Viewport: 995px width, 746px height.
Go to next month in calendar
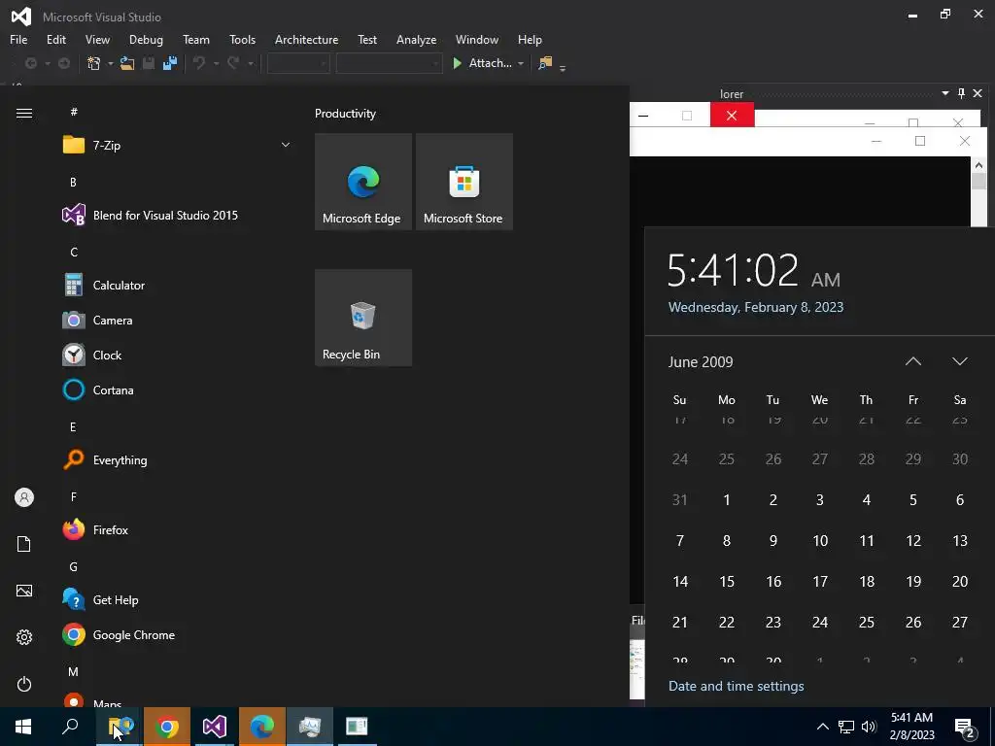tap(959, 361)
